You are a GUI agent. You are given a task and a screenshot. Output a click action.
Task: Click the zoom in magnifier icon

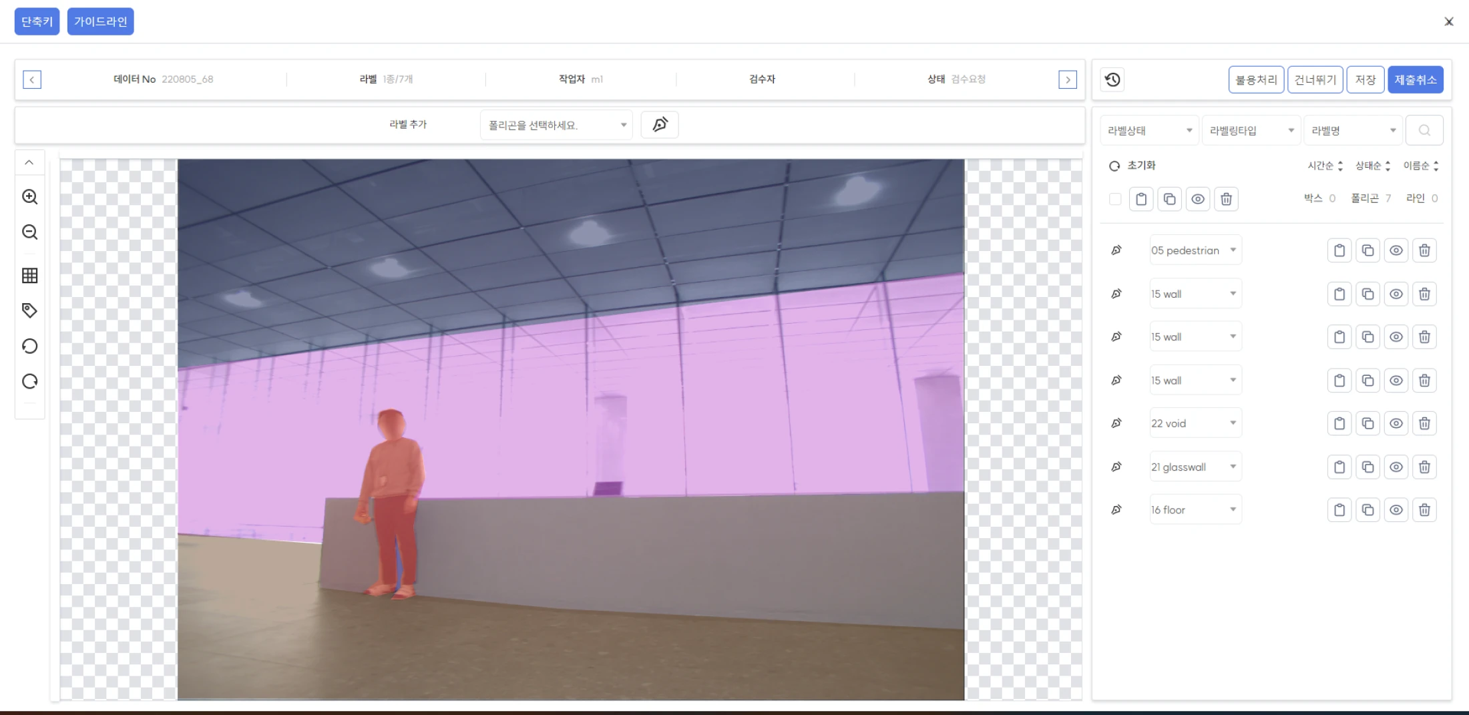click(x=29, y=197)
